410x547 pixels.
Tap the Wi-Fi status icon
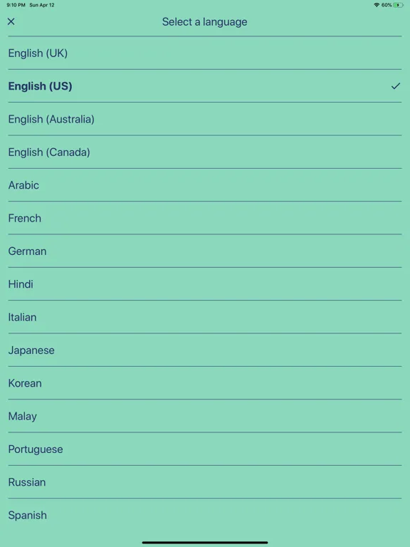(377, 5)
